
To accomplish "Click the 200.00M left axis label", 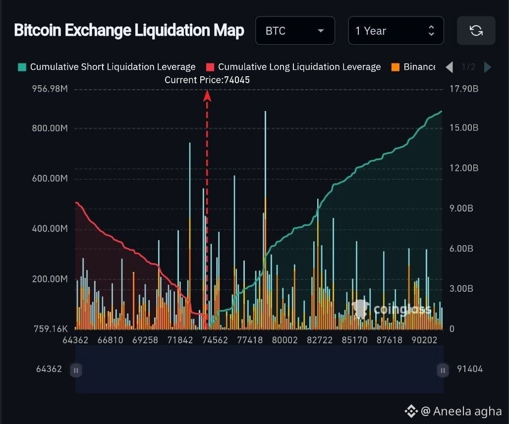I will 50,279.
